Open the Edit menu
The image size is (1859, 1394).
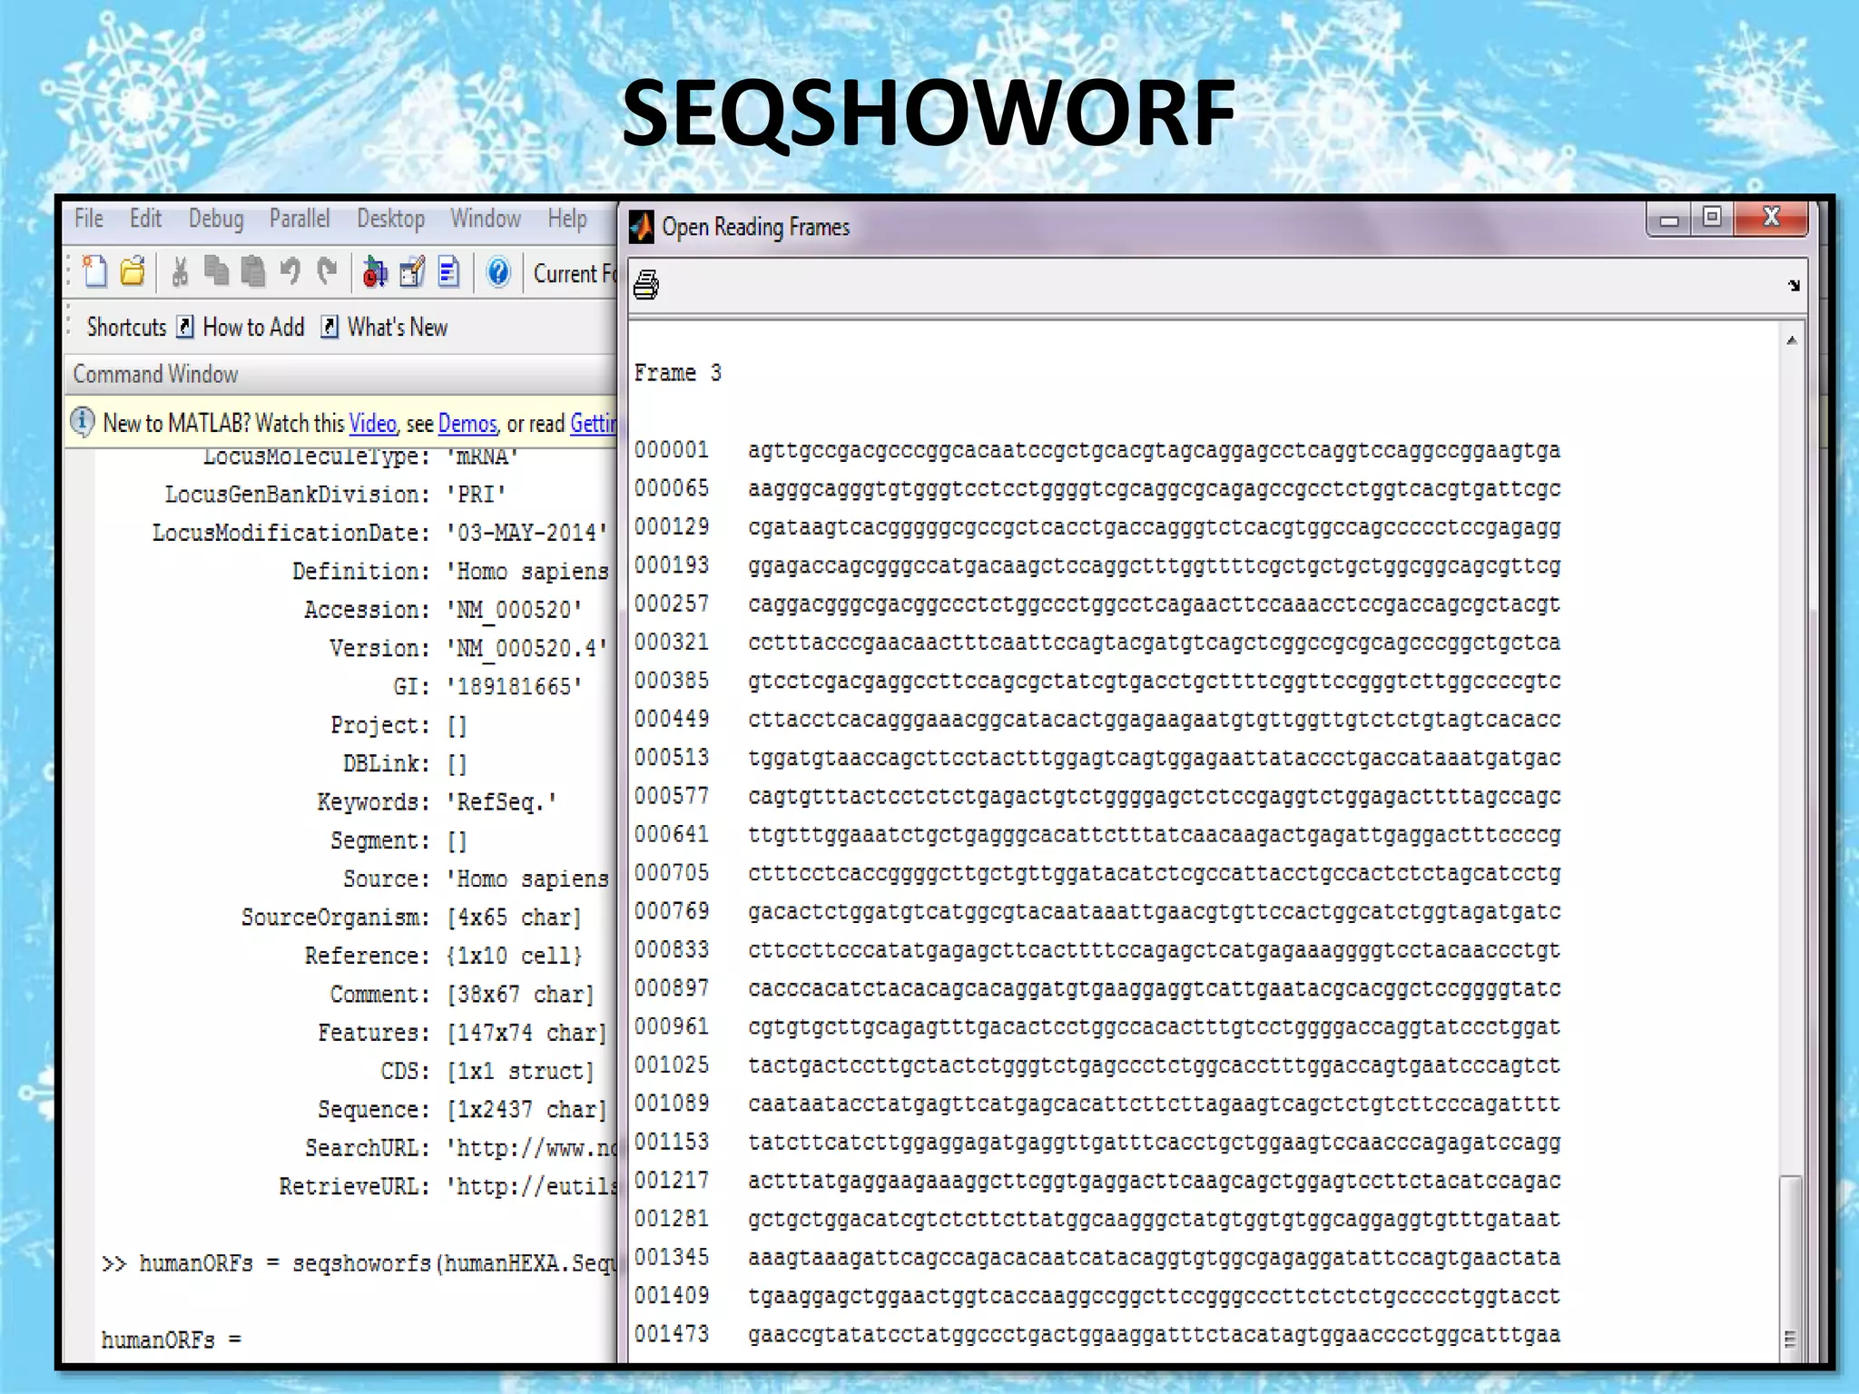145,219
